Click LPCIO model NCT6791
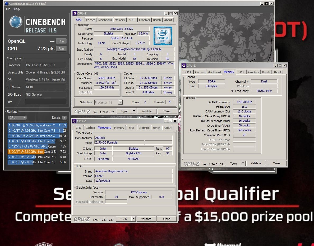 (x=133, y=159)
